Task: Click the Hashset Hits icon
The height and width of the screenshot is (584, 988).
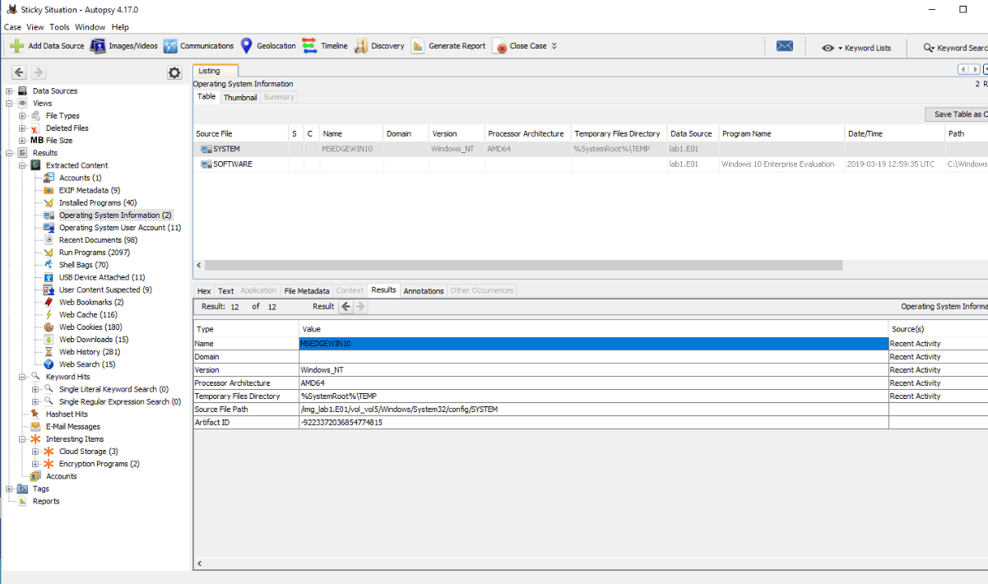Action: click(36, 414)
